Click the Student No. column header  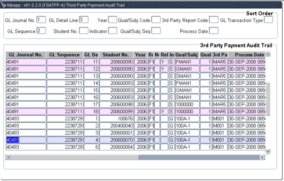point(116,55)
